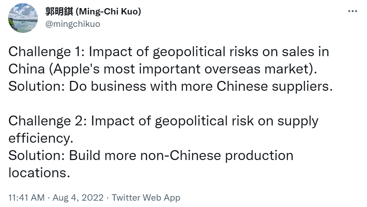Click the Aug 4, 2022 date

pos(78,198)
